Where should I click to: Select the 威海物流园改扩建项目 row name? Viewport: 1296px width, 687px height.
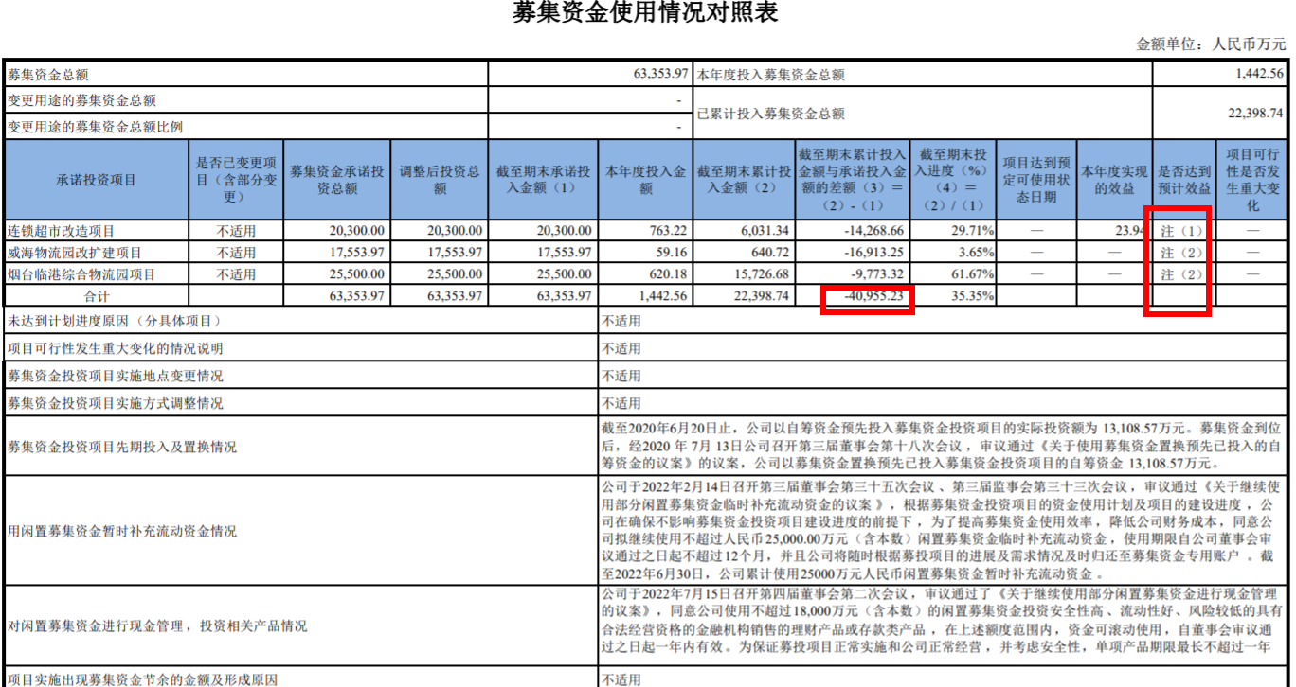click(75, 253)
